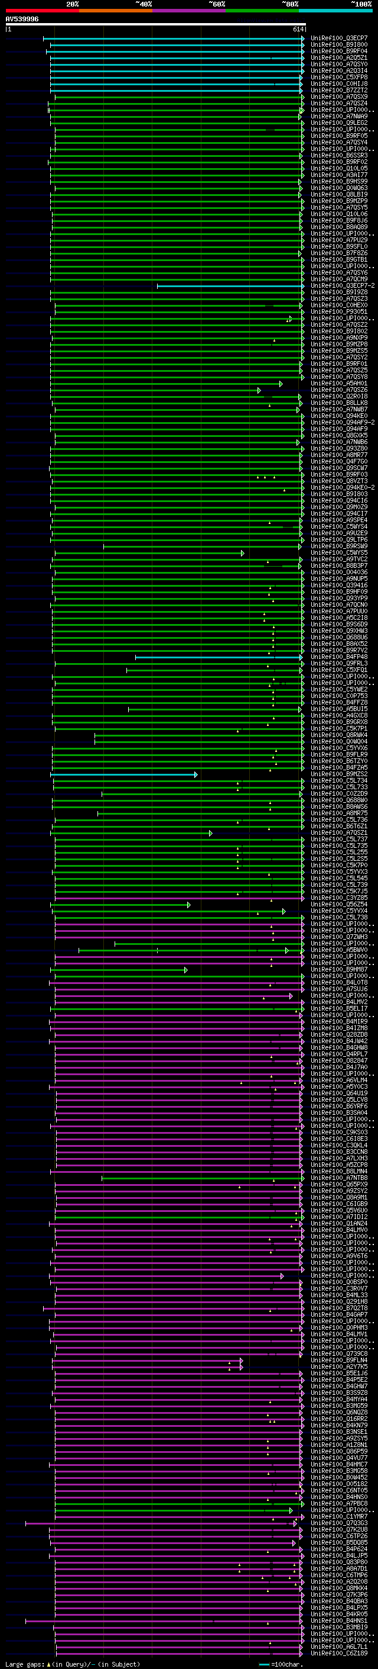
Task: Select the UniRef100_C6Z189 label
Action: click(x=339, y=1653)
